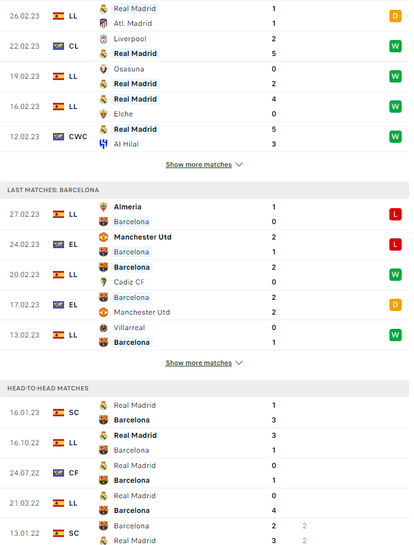Viewport: 414px width, 545px height.
Task: Click the Spain flag on 21.03.22 row
Action: pos(59,503)
